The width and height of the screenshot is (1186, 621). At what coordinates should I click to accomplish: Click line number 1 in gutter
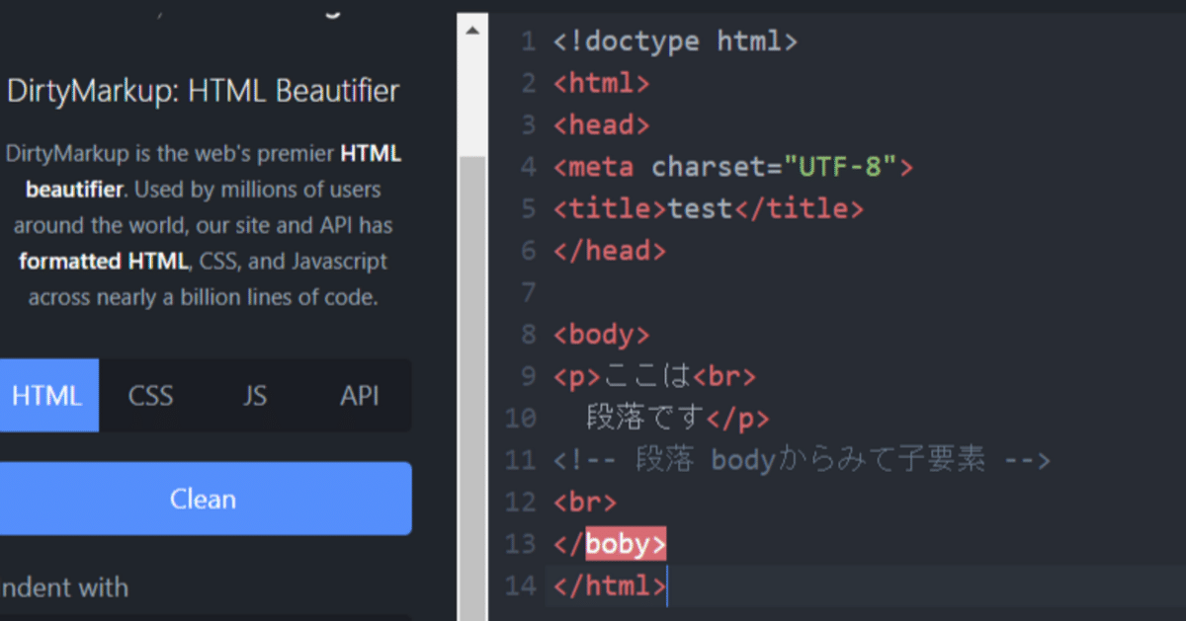click(528, 41)
